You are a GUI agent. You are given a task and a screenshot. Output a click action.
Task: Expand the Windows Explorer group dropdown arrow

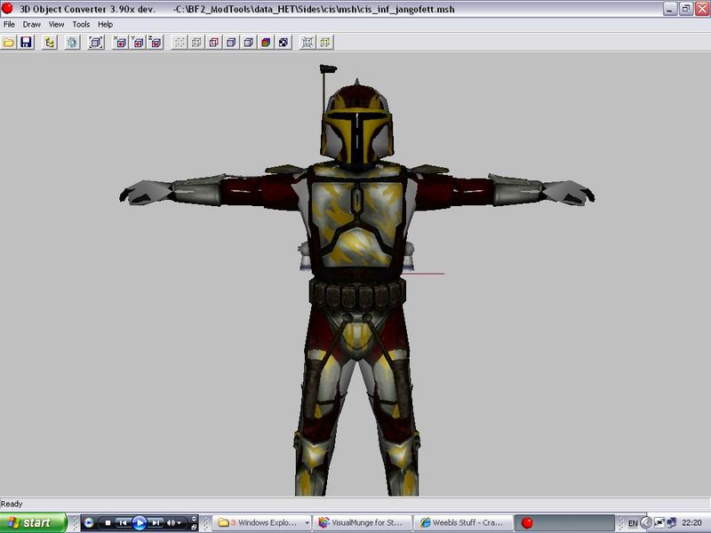[307, 523]
